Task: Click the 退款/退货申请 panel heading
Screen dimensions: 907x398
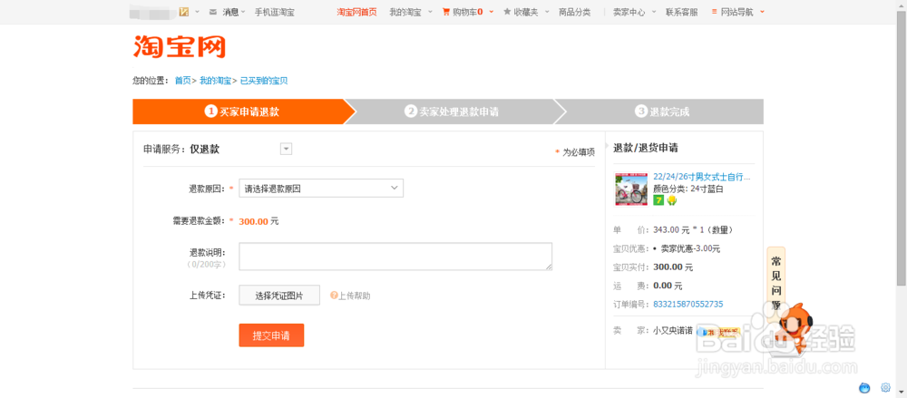Action: tap(646, 148)
